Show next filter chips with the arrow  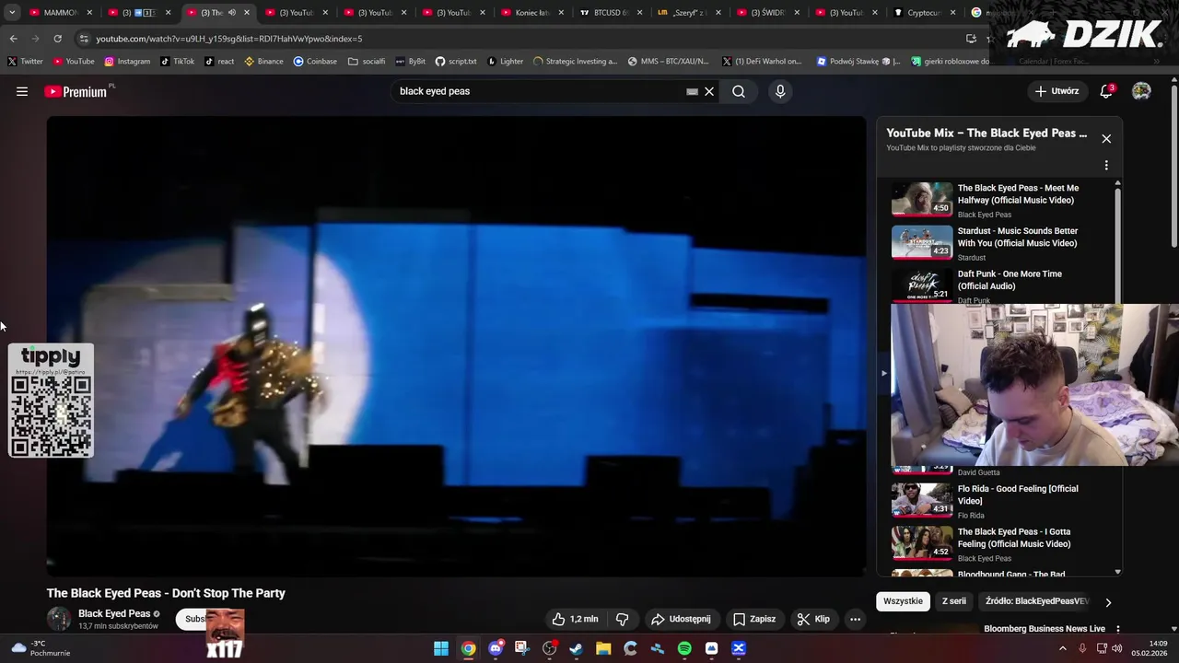pos(1108,602)
